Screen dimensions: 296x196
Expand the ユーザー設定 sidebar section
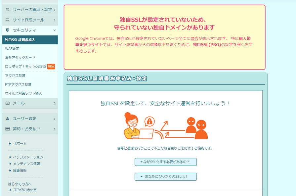30,119
